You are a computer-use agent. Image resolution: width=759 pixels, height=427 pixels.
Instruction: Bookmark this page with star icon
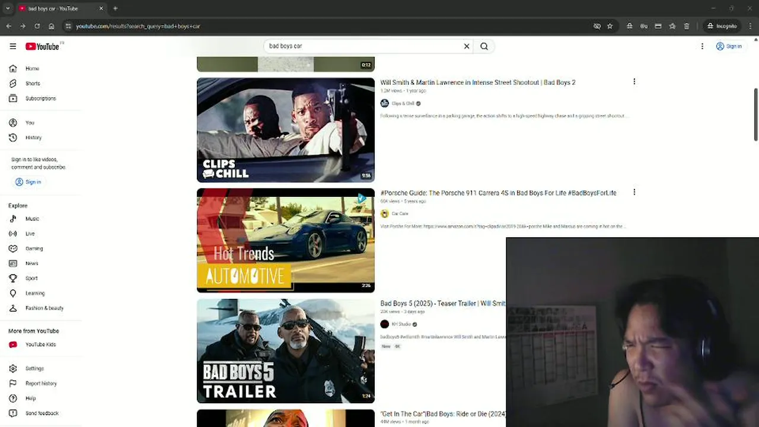pyautogui.click(x=610, y=26)
